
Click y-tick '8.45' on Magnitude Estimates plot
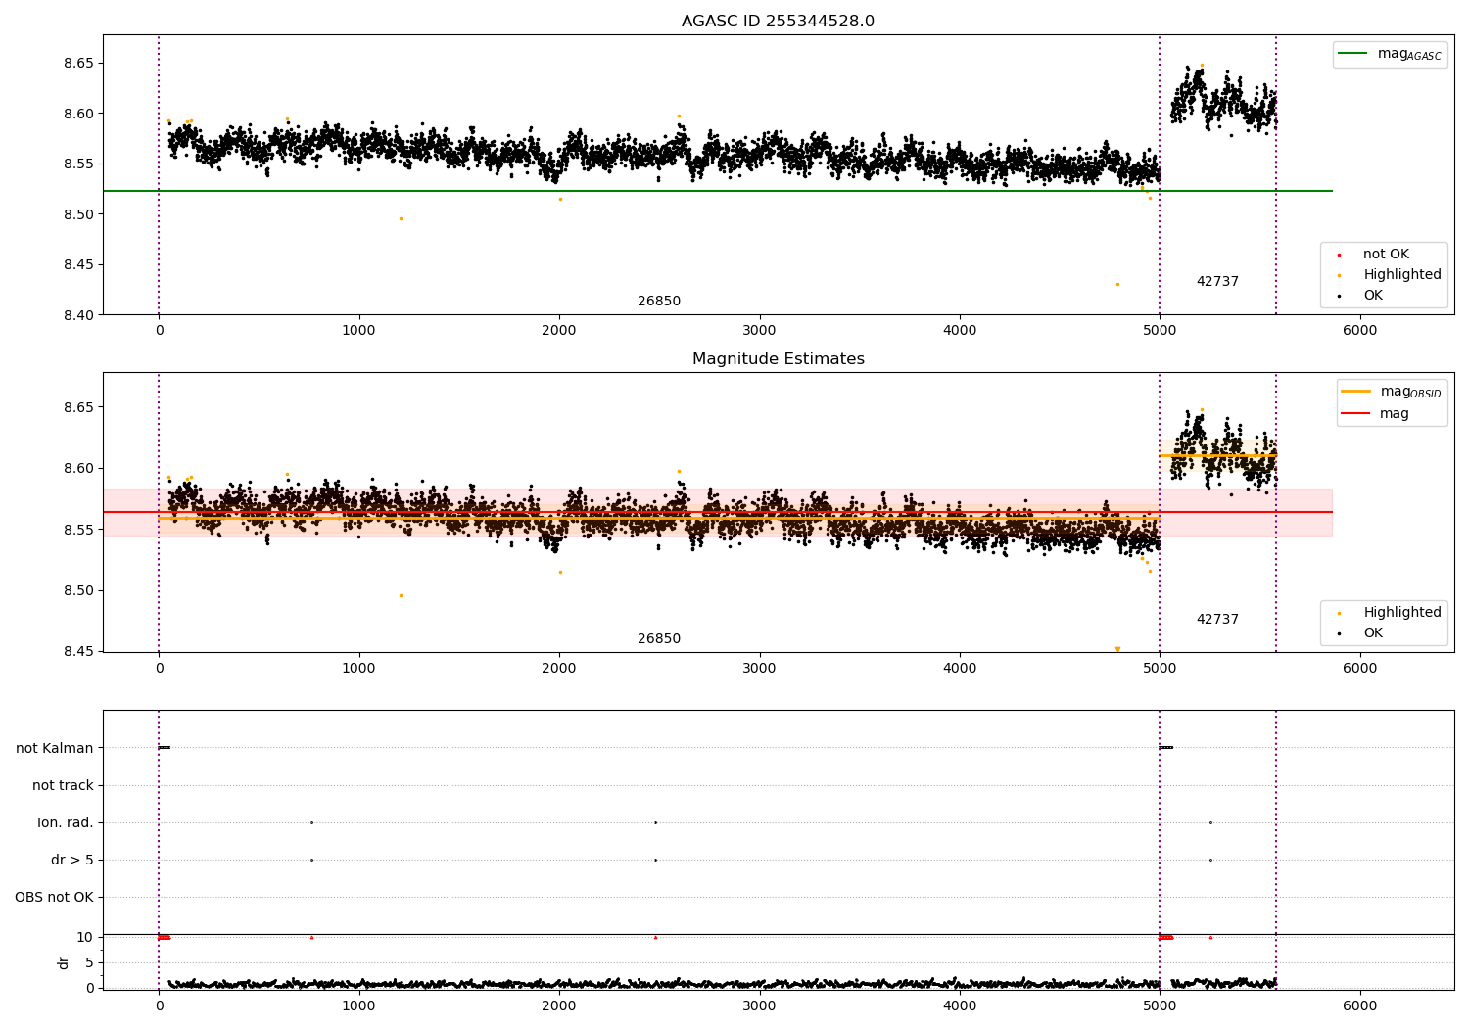[x=78, y=652]
